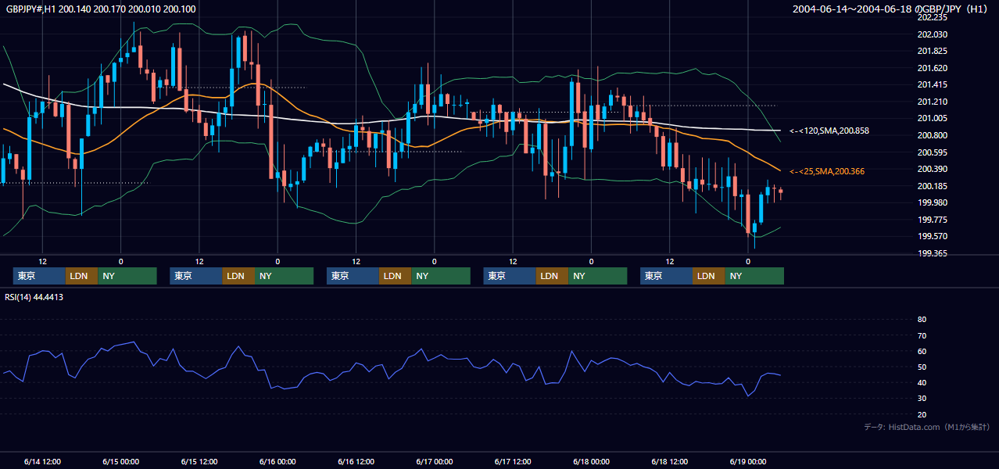Select the 200.390 price axis label

point(932,169)
